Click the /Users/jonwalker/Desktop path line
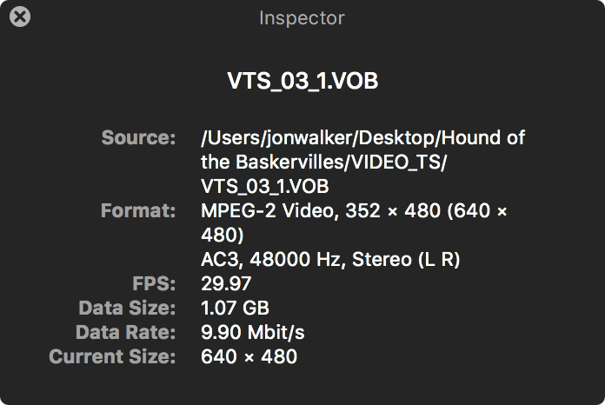This screenshot has height=405, width=605. (362, 137)
